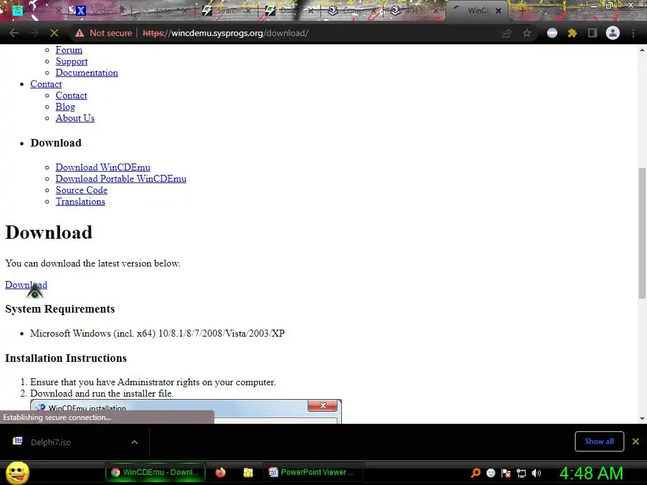The width and height of the screenshot is (647, 485).
Task: Click the orange magnifier tray icon
Action: tap(475, 472)
